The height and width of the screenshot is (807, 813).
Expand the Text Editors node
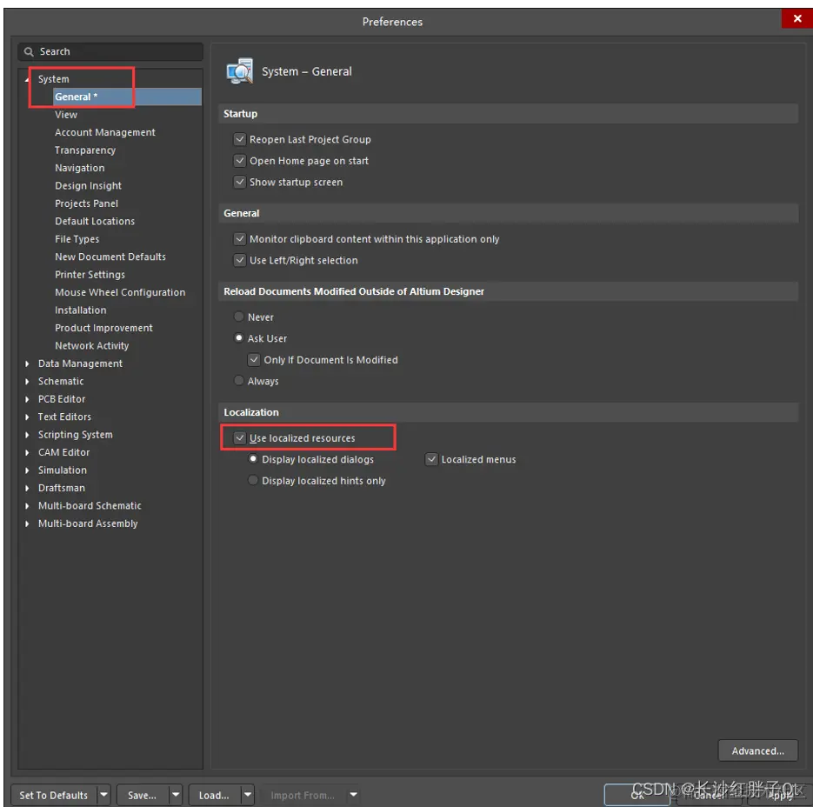pyautogui.click(x=27, y=417)
